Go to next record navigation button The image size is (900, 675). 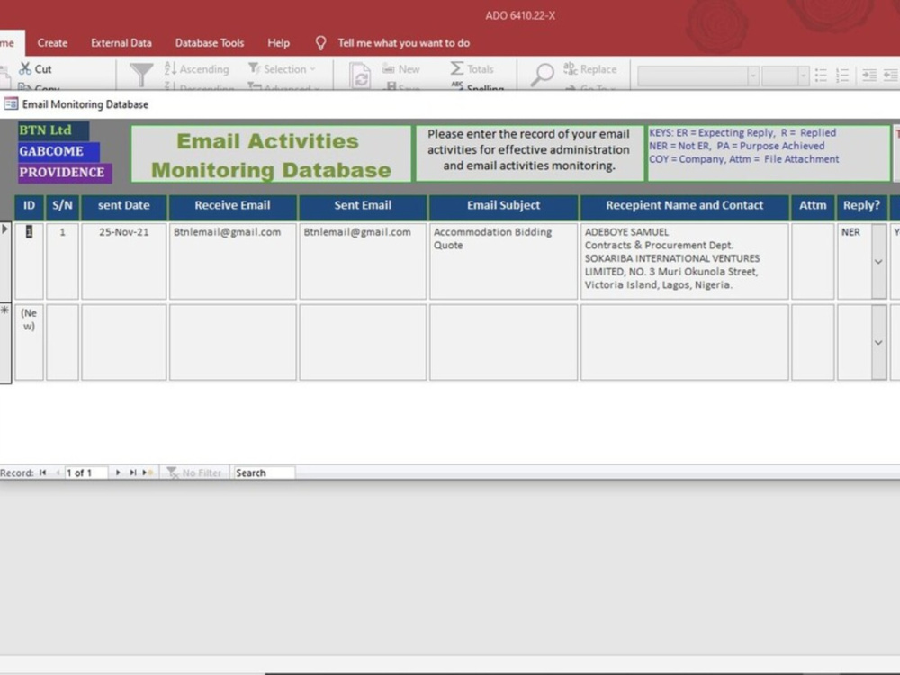pos(118,473)
